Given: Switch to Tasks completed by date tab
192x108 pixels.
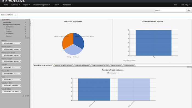Looking at the screenshot, I should pos(100,65).
